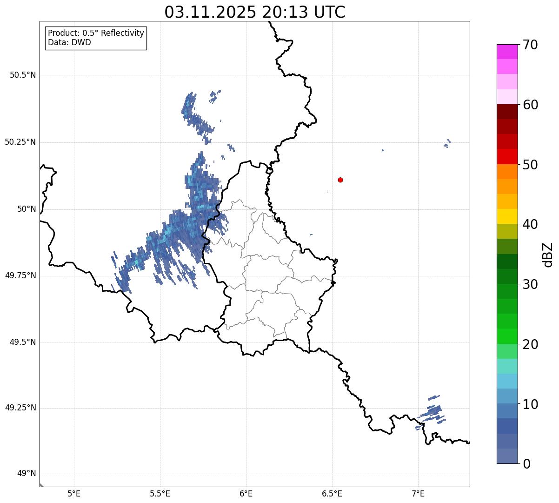
Task: Click the bright green colorbar segment above 20 dBZ
Action: (x=507, y=336)
